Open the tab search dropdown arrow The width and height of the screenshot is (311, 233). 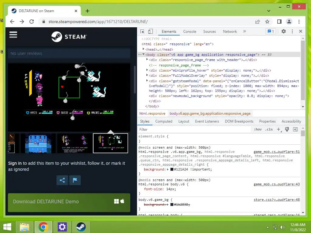(x=269, y=11)
